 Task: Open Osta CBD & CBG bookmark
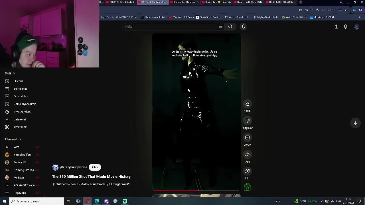pos(125,17)
